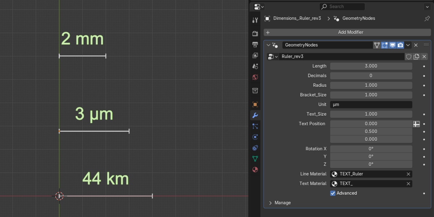Open the Physics properties tab

coord(255,137)
